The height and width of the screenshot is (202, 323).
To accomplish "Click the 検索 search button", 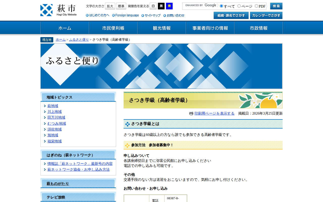I will click(x=276, y=6).
